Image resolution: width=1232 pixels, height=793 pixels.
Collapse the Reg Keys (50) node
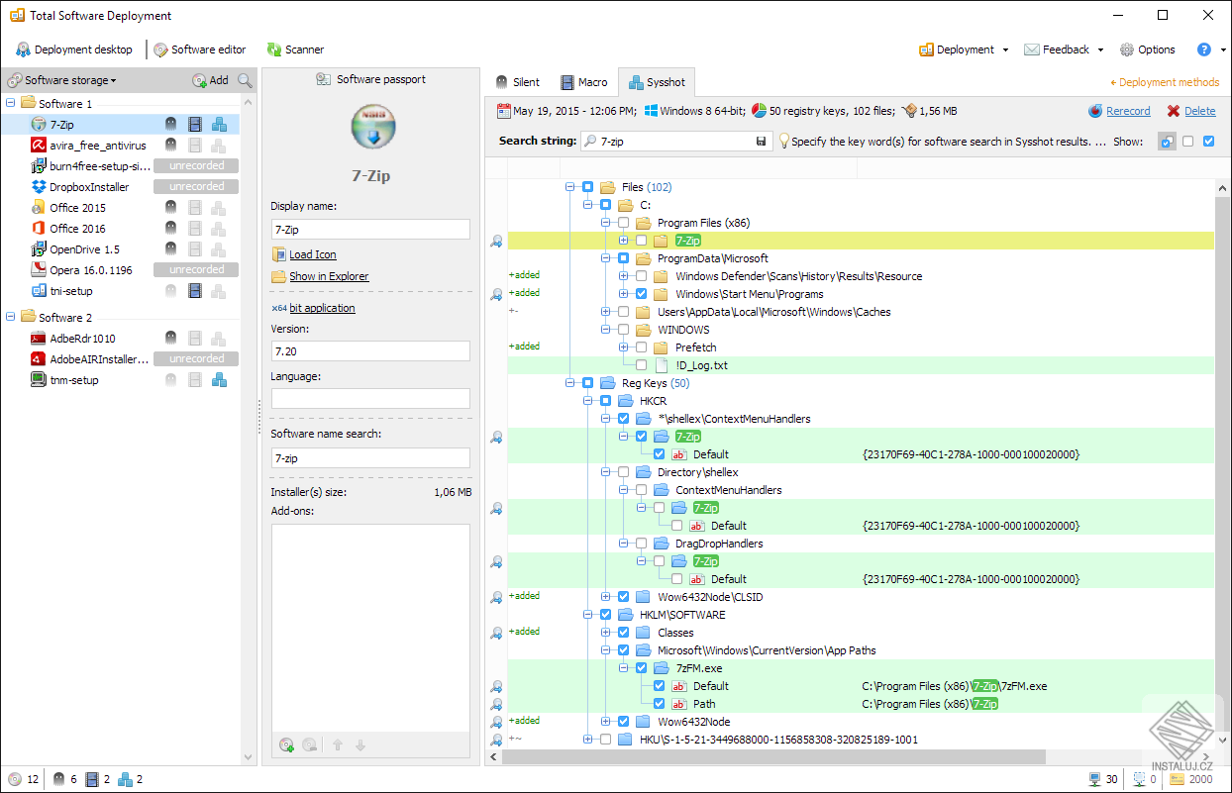[570, 383]
